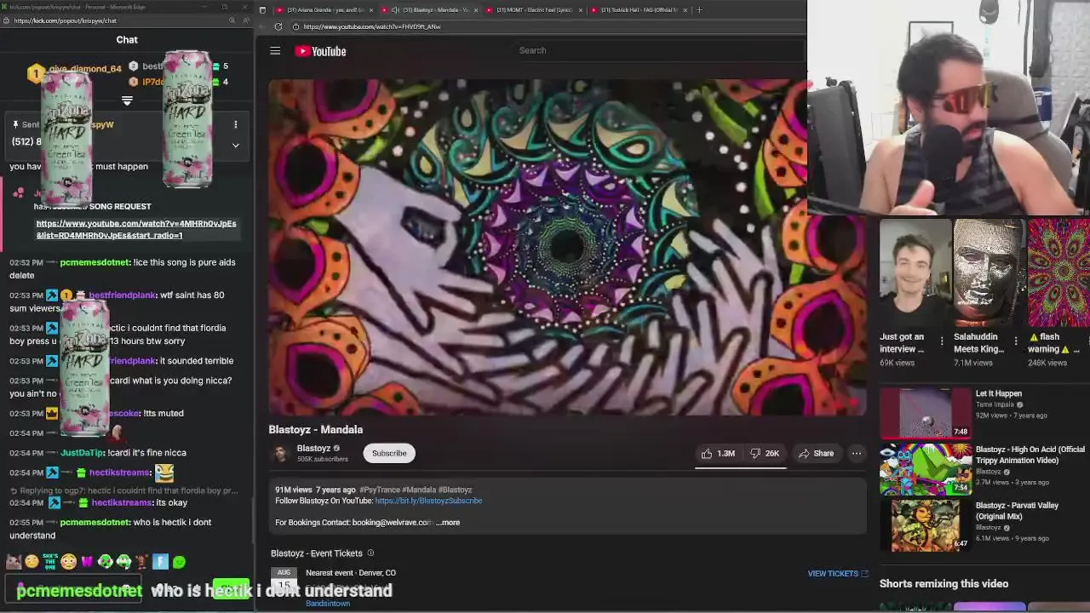1090x613 pixels.
Task: Play the Let It Happen recommended video
Action: (x=925, y=413)
